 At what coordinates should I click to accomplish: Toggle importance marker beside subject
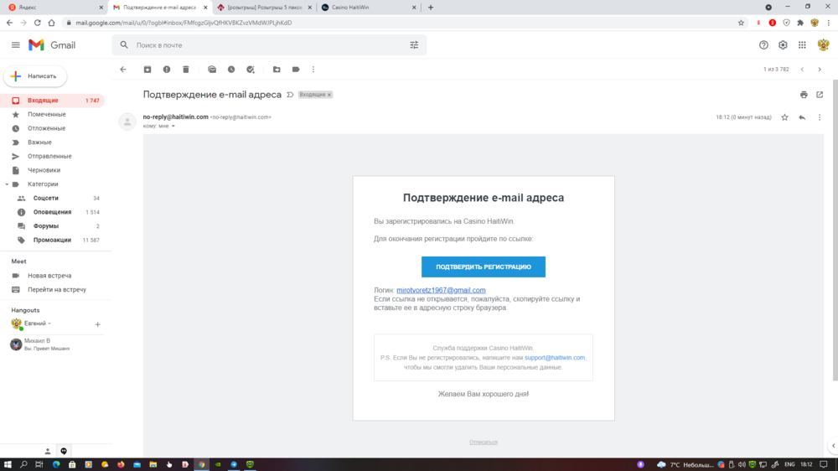tap(290, 95)
